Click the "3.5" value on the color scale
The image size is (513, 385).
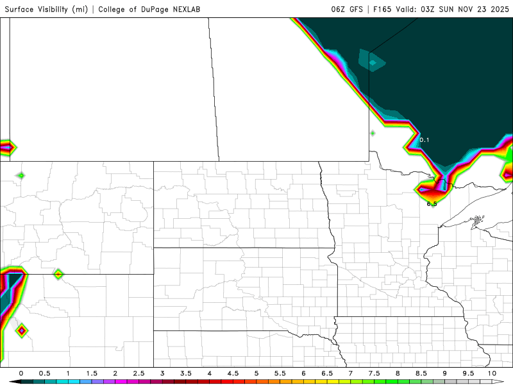click(x=186, y=373)
